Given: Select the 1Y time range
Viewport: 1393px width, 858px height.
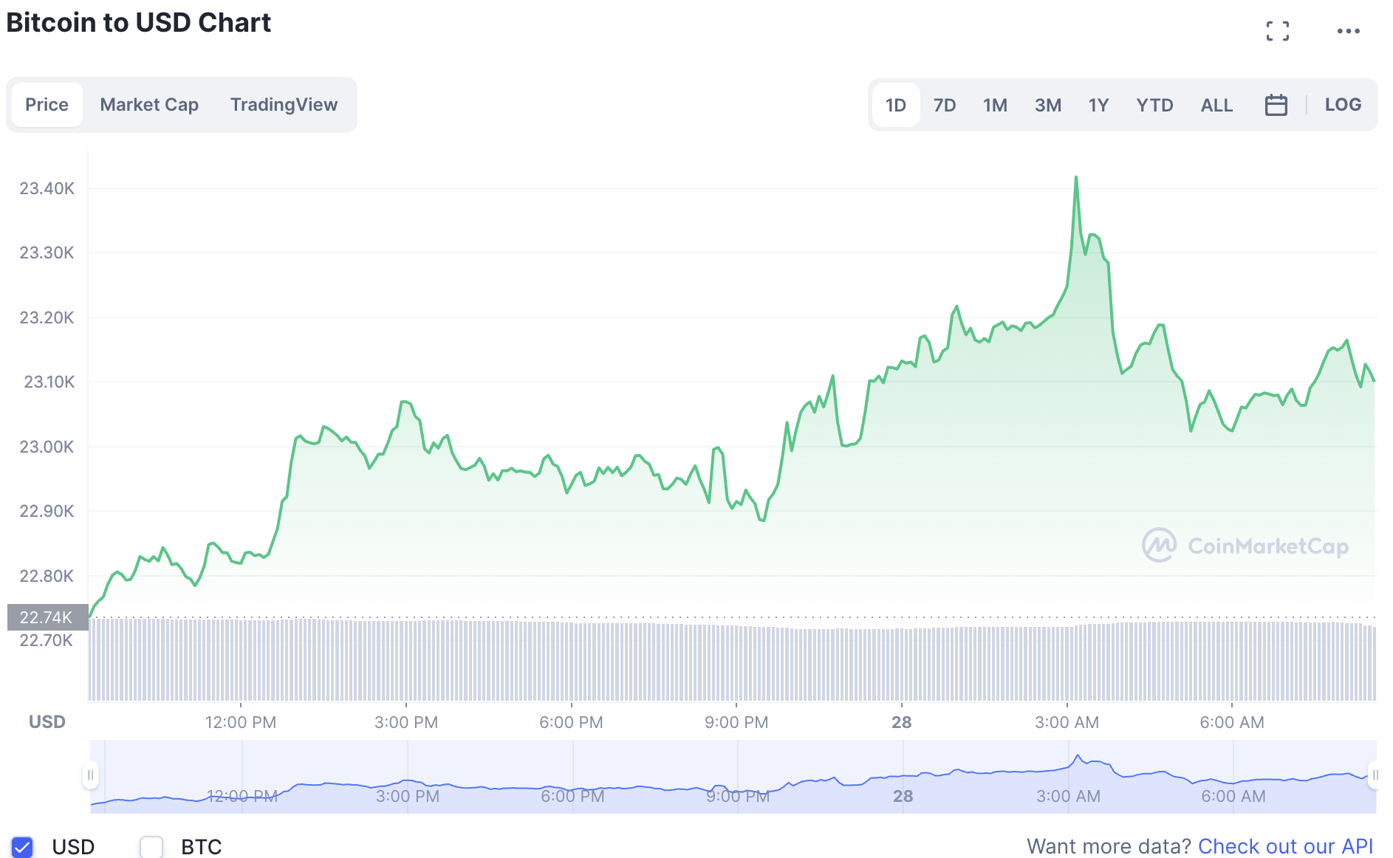Looking at the screenshot, I should tap(1098, 105).
